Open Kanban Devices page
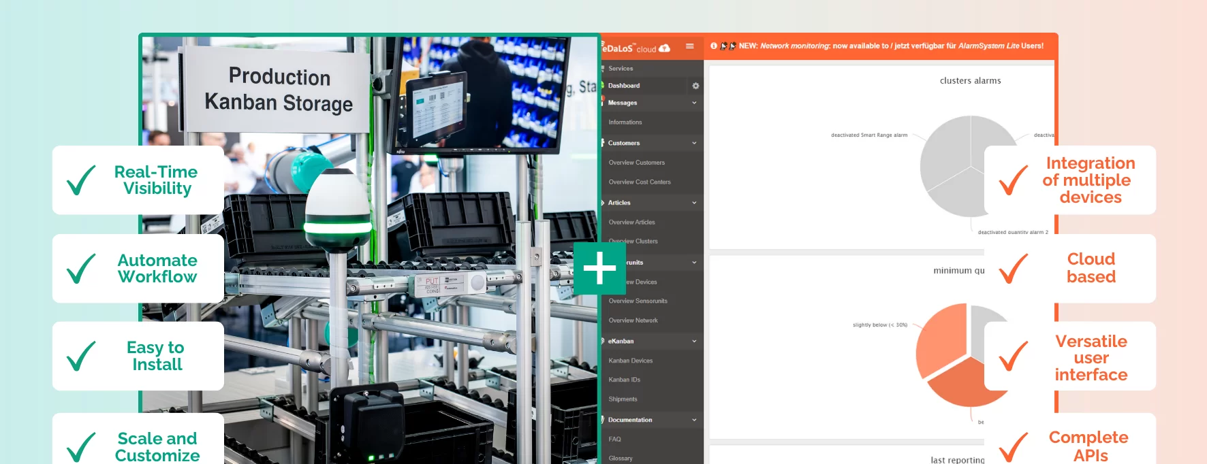Image resolution: width=1207 pixels, height=464 pixels. coord(631,361)
